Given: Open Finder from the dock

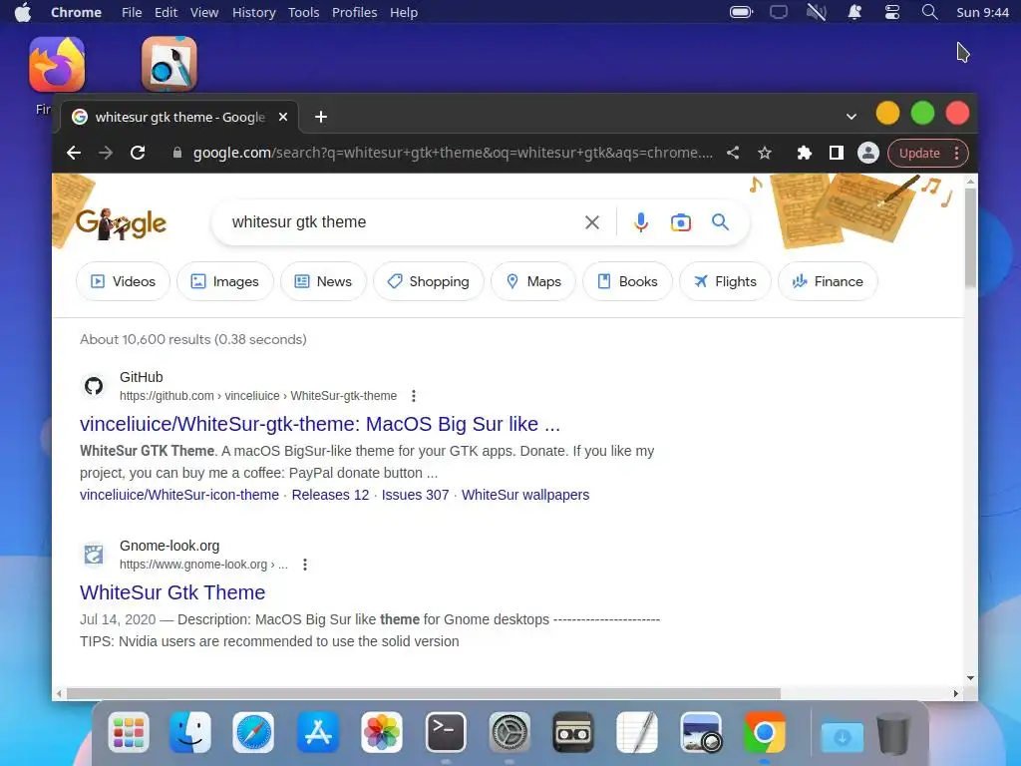Looking at the screenshot, I should point(190,732).
